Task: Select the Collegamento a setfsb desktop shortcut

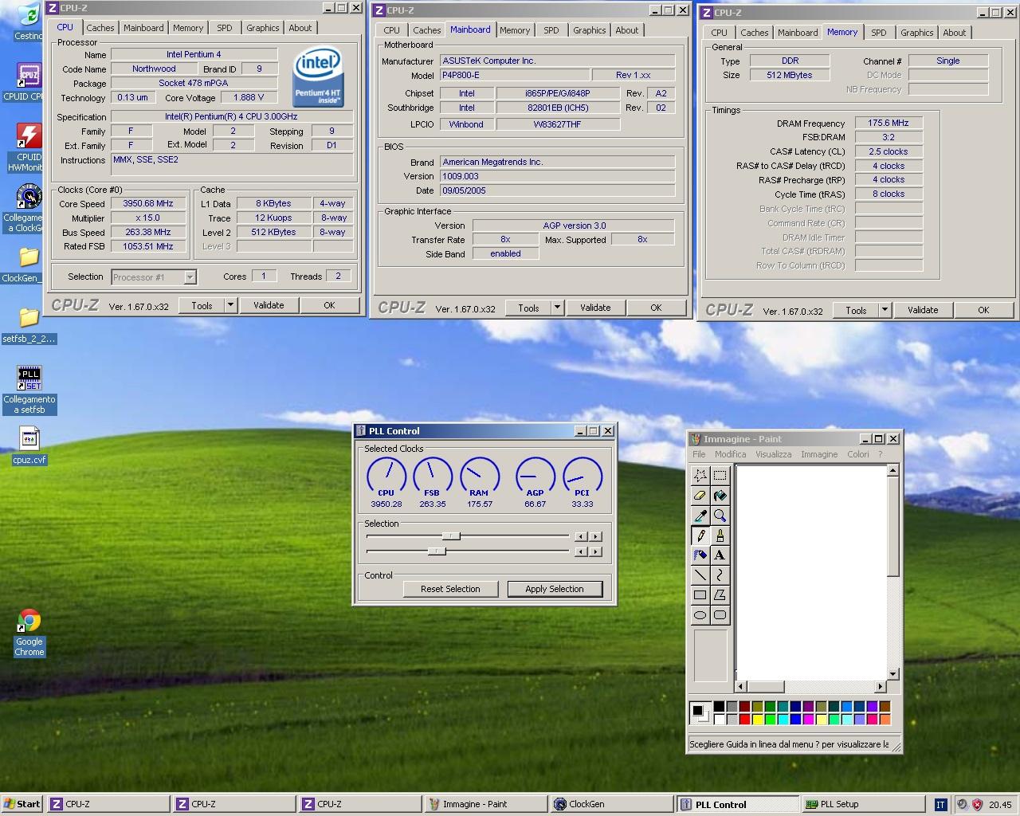Action: pos(29,389)
